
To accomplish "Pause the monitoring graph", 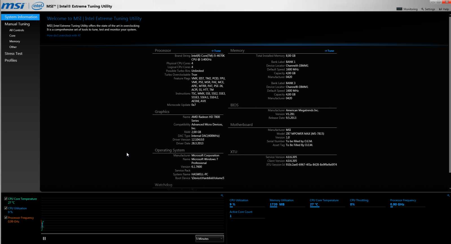I will [x=44, y=238].
